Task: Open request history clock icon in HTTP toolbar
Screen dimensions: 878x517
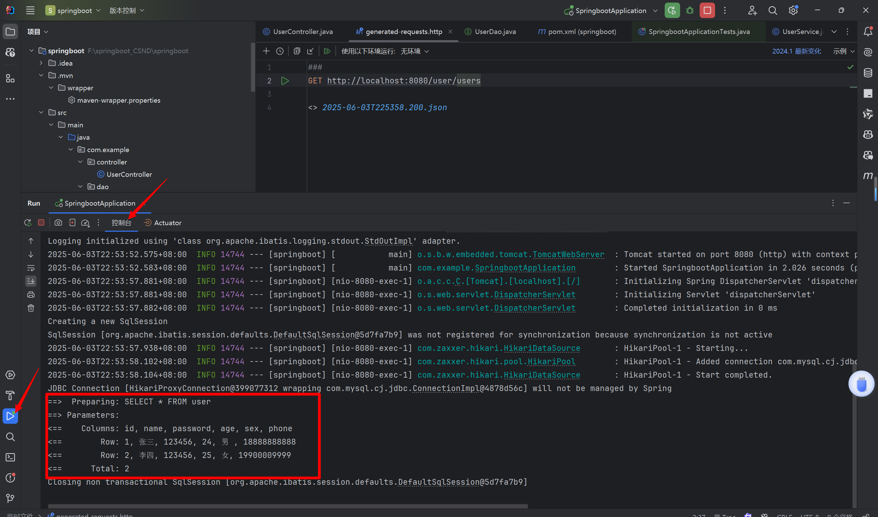Action: (280, 51)
